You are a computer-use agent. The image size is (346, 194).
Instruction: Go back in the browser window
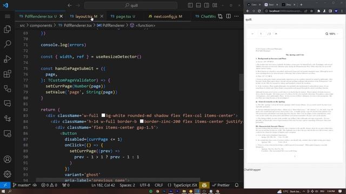248,11
